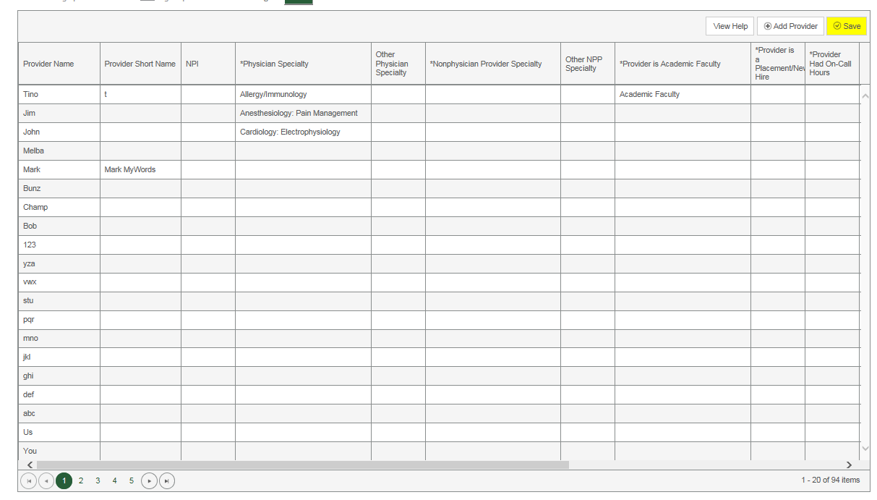The height and width of the screenshot is (500, 877).
Task: Open Academic Faculty cell for Tino
Action: [683, 94]
